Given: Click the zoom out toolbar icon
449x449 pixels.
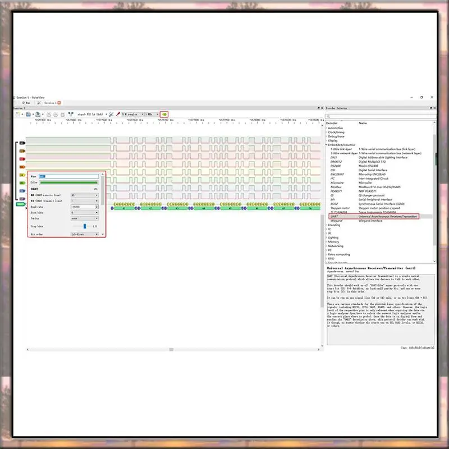Looking at the screenshot, I should pos(56,114).
